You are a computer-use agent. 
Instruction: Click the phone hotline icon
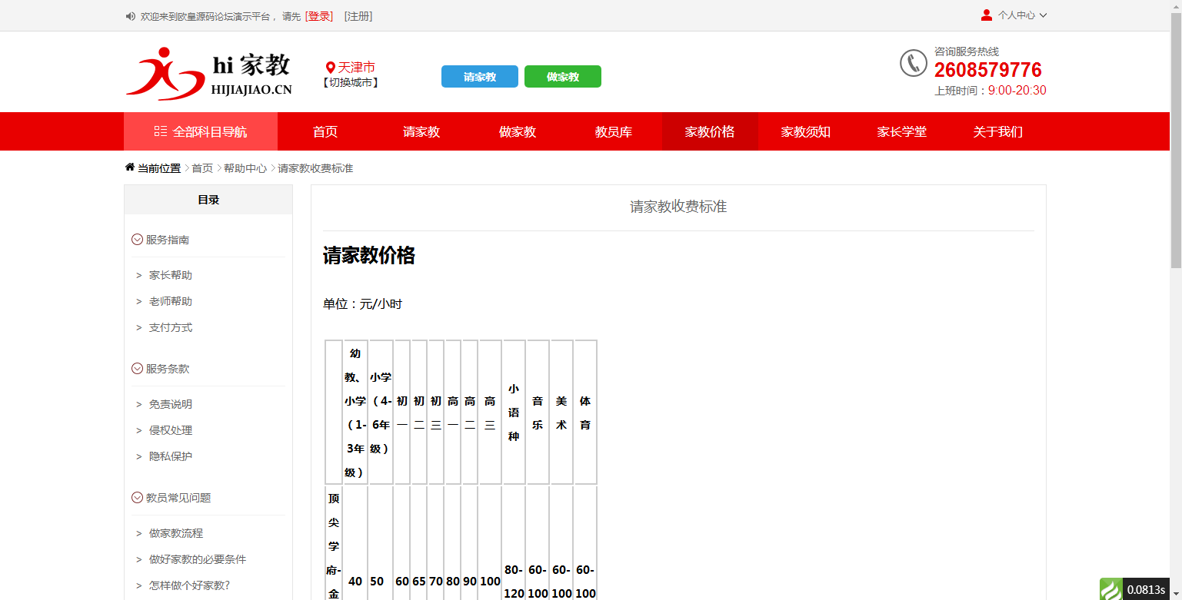click(913, 64)
